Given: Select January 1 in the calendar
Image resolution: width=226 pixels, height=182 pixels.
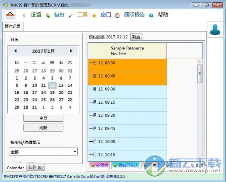Looking at the screenshot, I should pyautogui.click(x=17, y=78).
